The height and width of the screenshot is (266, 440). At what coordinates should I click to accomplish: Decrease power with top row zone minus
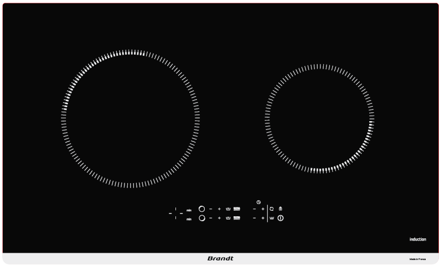(211, 209)
